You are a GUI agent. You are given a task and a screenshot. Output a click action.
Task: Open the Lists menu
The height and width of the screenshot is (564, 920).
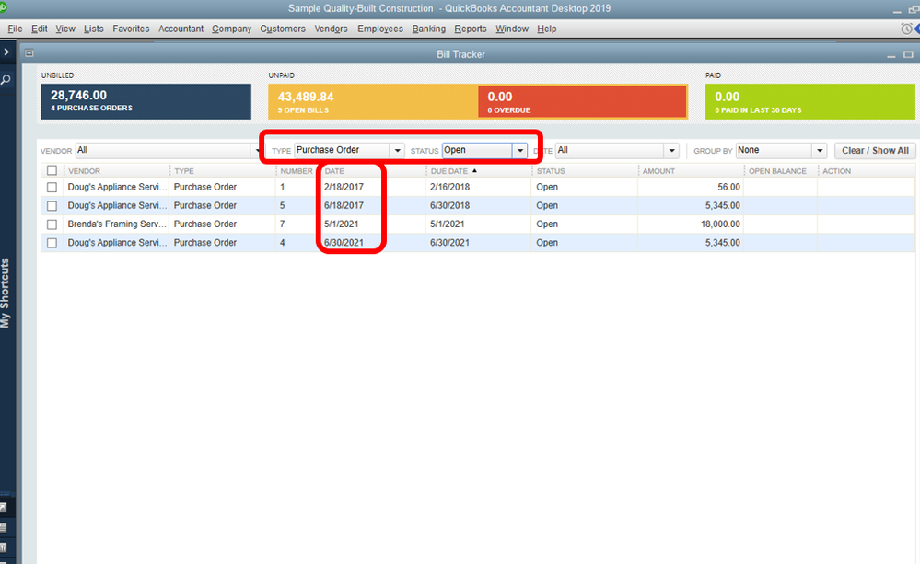pyautogui.click(x=93, y=29)
